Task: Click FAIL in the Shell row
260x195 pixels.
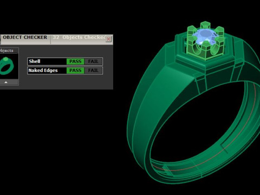Action: click(x=93, y=61)
